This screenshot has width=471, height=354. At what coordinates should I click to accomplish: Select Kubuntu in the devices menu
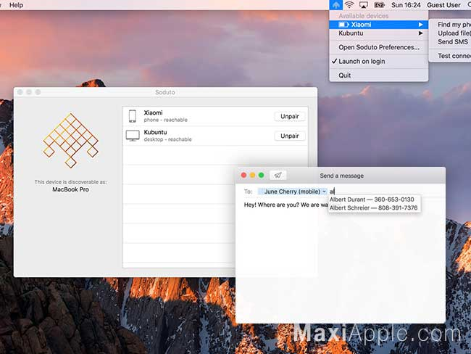(x=379, y=33)
